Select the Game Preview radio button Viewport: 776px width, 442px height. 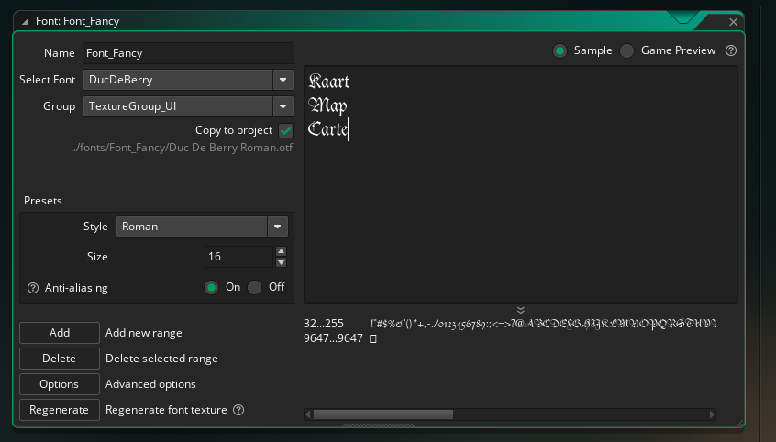click(x=627, y=51)
